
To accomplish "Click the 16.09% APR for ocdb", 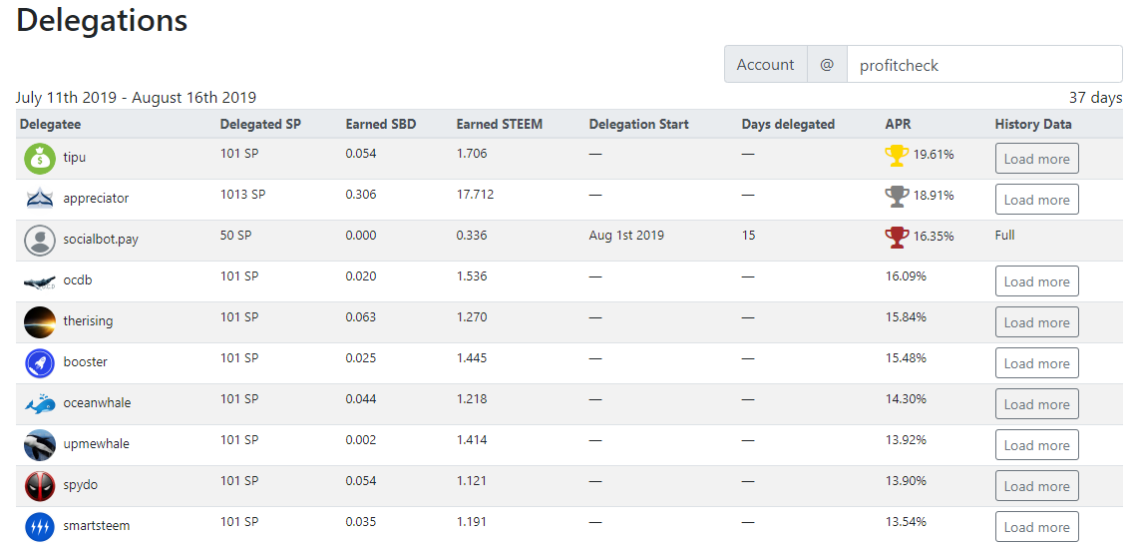I will tap(906, 276).
